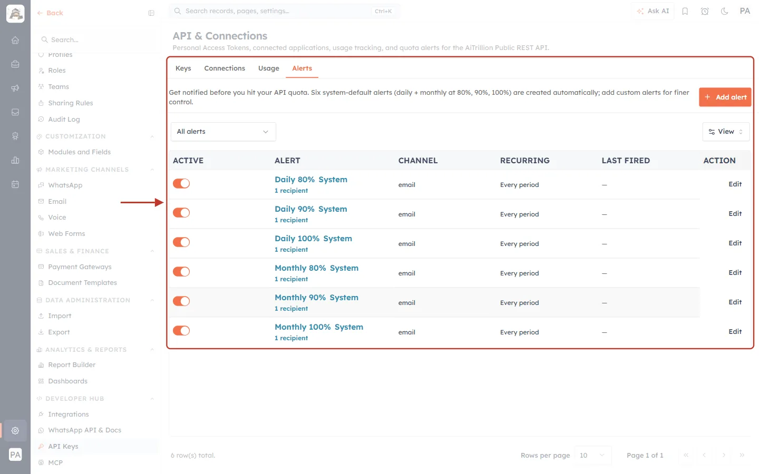759x474 pixels.
Task: Edit the Daily 80% System alert
Action: point(735,184)
